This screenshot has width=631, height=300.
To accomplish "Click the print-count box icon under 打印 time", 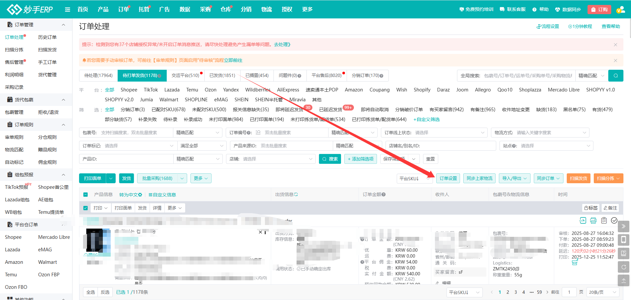I will tap(575, 262).
